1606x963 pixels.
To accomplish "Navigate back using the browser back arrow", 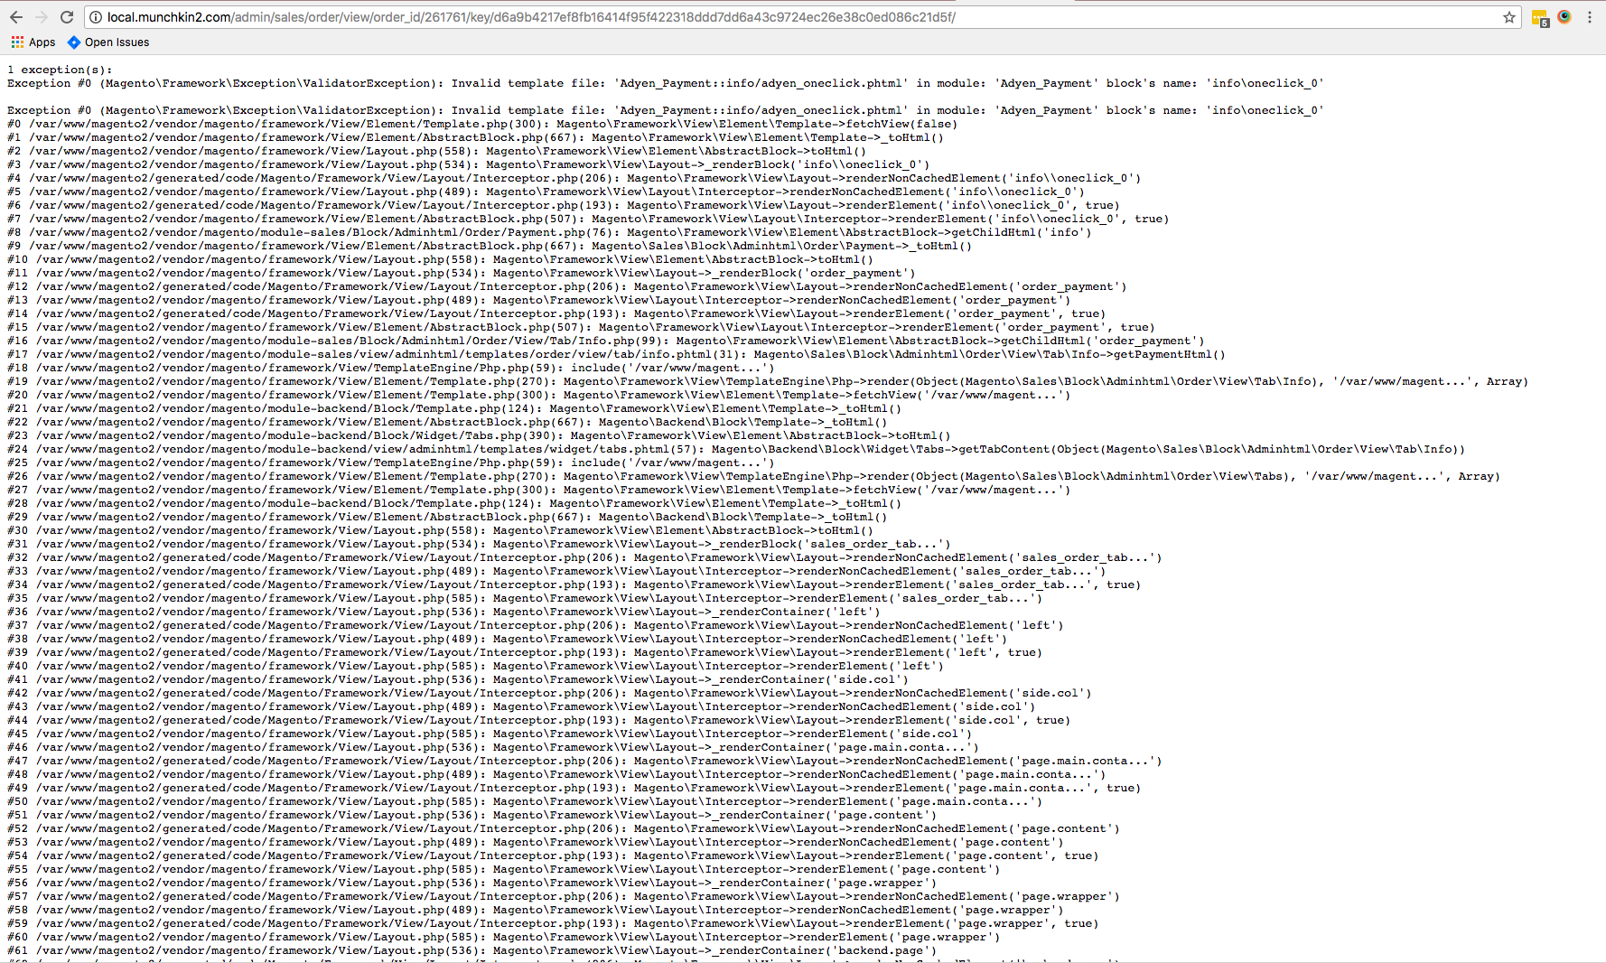I will point(16,16).
